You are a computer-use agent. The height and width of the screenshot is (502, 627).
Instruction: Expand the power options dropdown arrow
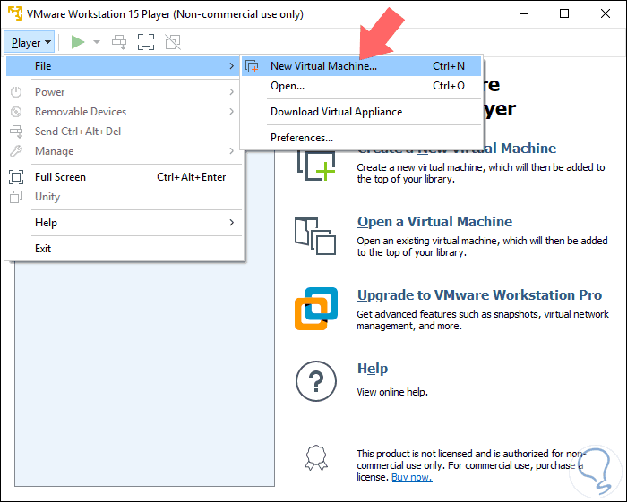(97, 42)
